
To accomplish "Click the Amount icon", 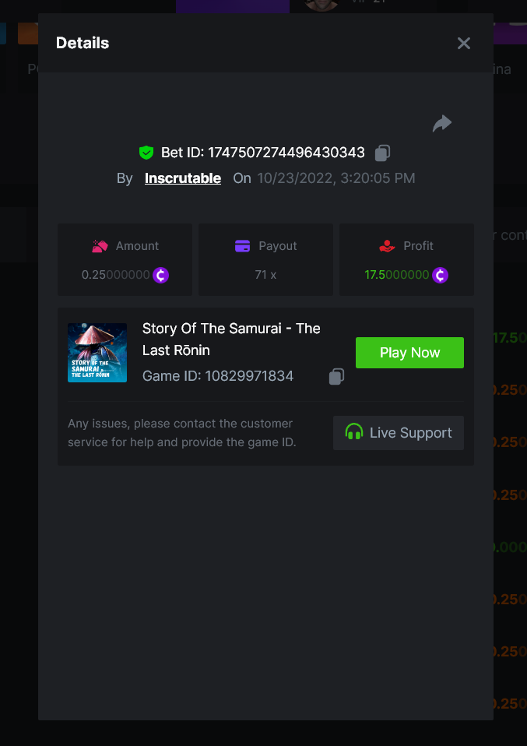I will click(x=100, y=246).
